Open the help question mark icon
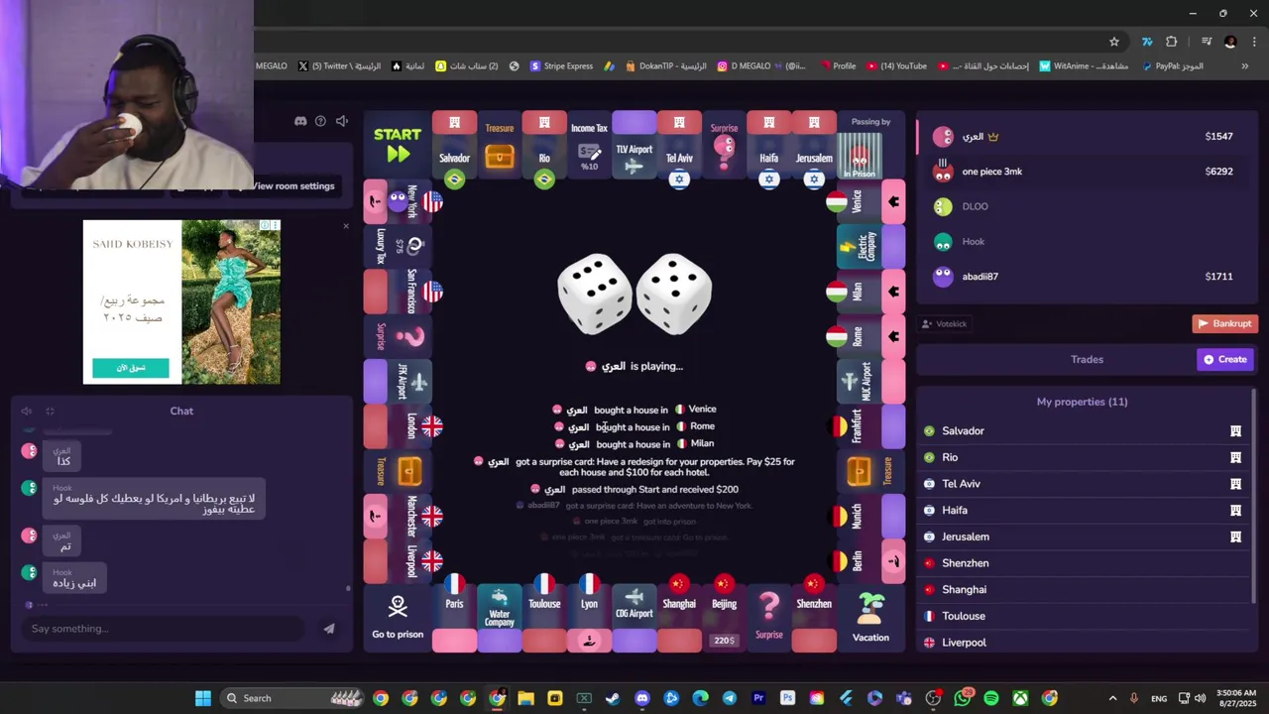The image size is (1269, 714). pos(320,121)
